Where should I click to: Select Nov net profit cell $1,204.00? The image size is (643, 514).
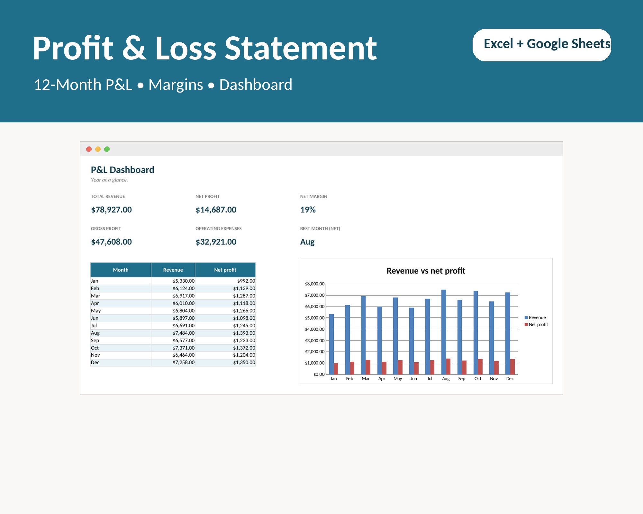225,355
